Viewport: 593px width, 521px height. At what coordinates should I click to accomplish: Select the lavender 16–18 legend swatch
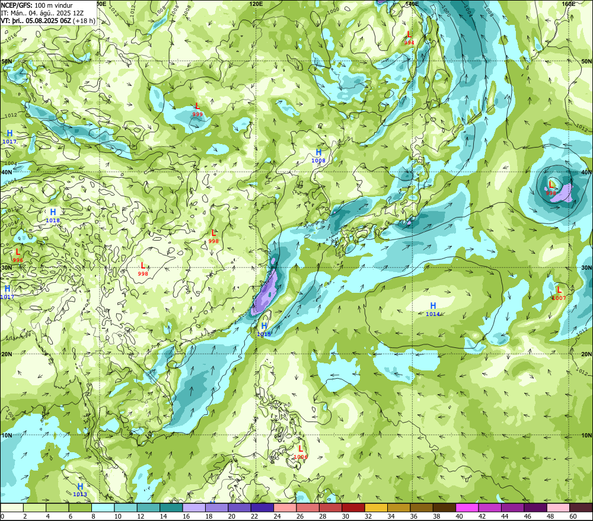(x=194, y=507)
